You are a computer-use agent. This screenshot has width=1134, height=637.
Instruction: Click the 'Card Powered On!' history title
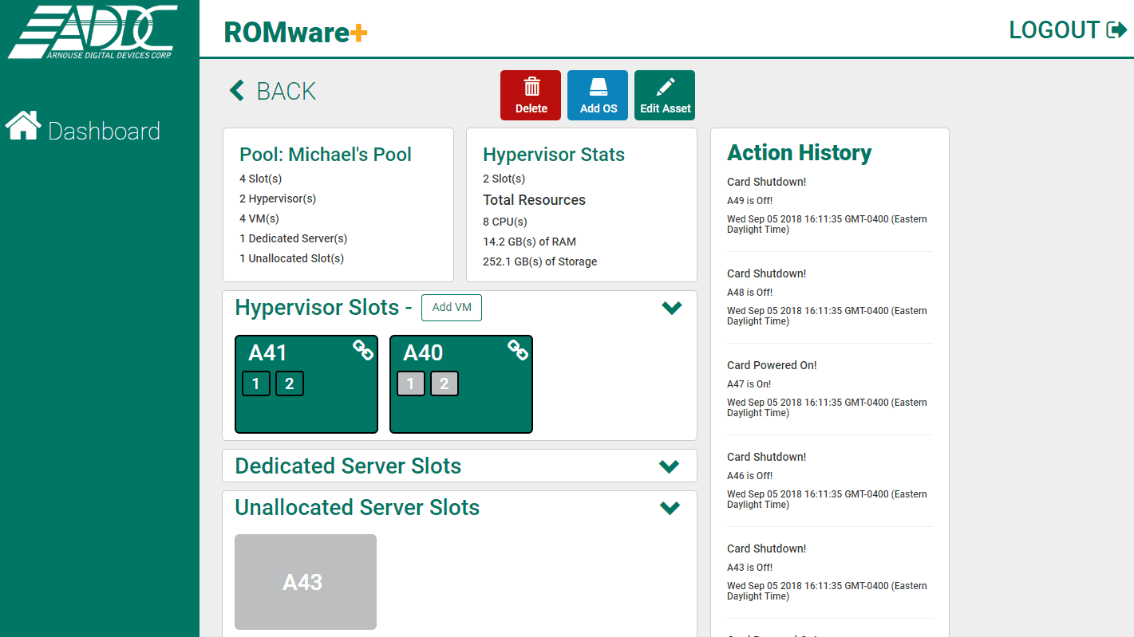772,365
